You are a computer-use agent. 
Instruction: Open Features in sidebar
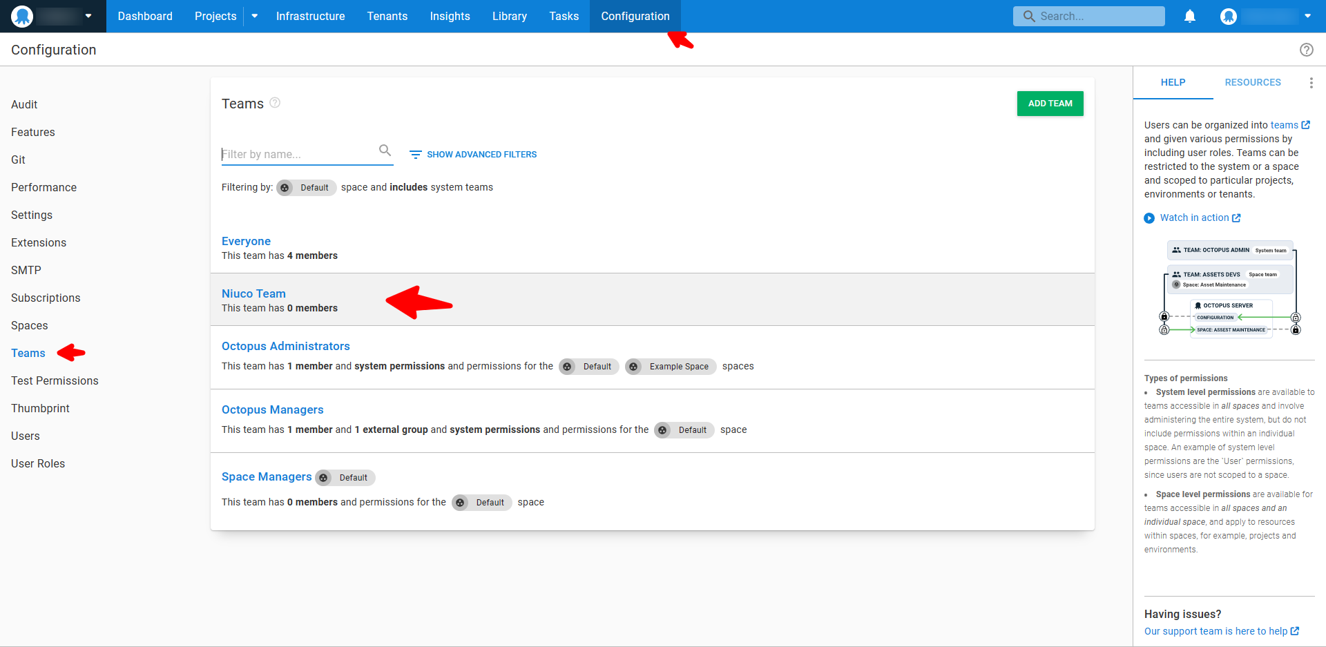point(33,132)
